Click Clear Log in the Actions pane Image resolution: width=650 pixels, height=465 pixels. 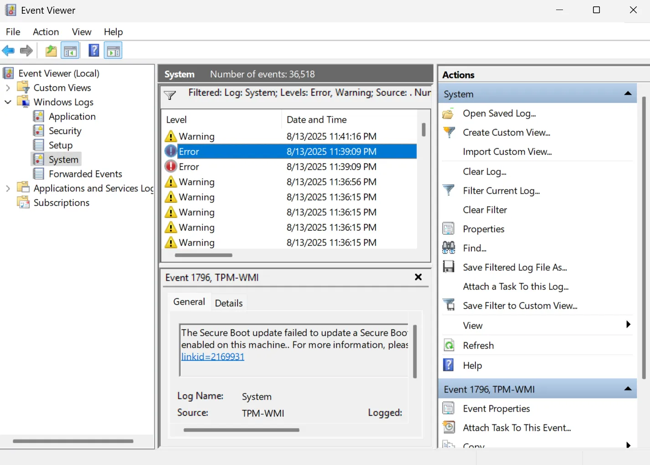pos(485,171)
